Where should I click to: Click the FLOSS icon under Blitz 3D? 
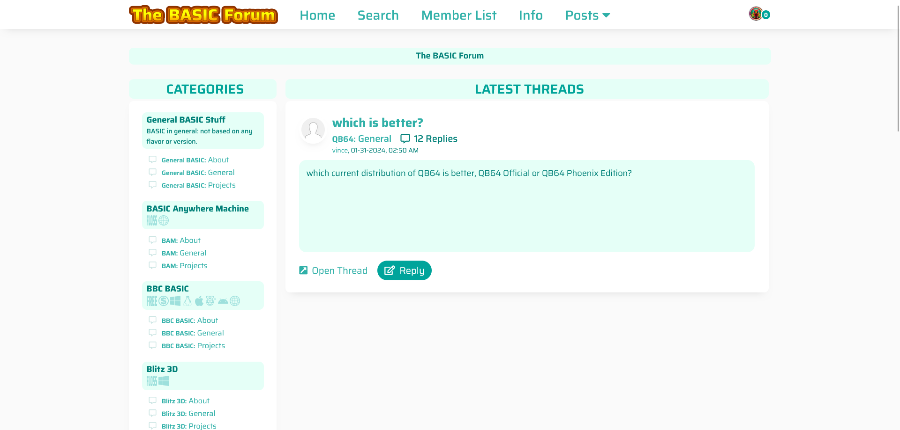[x=152, y=381]
